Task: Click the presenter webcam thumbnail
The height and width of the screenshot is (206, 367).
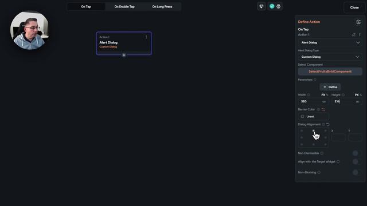Action: click(x=29, y=30)
